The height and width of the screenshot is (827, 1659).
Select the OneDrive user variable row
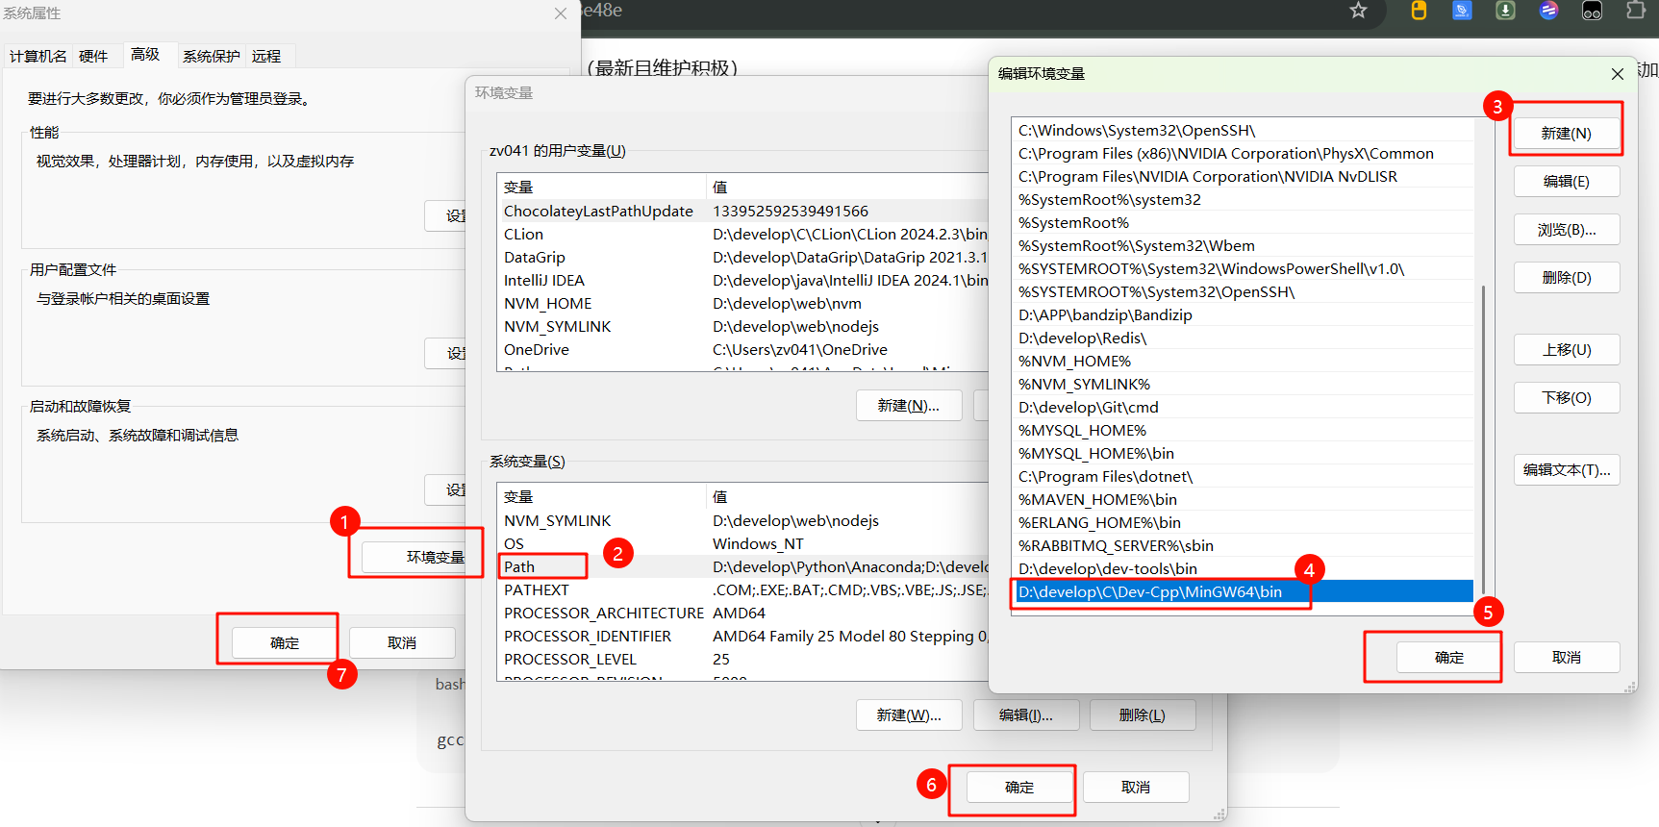tap(743, 350)
